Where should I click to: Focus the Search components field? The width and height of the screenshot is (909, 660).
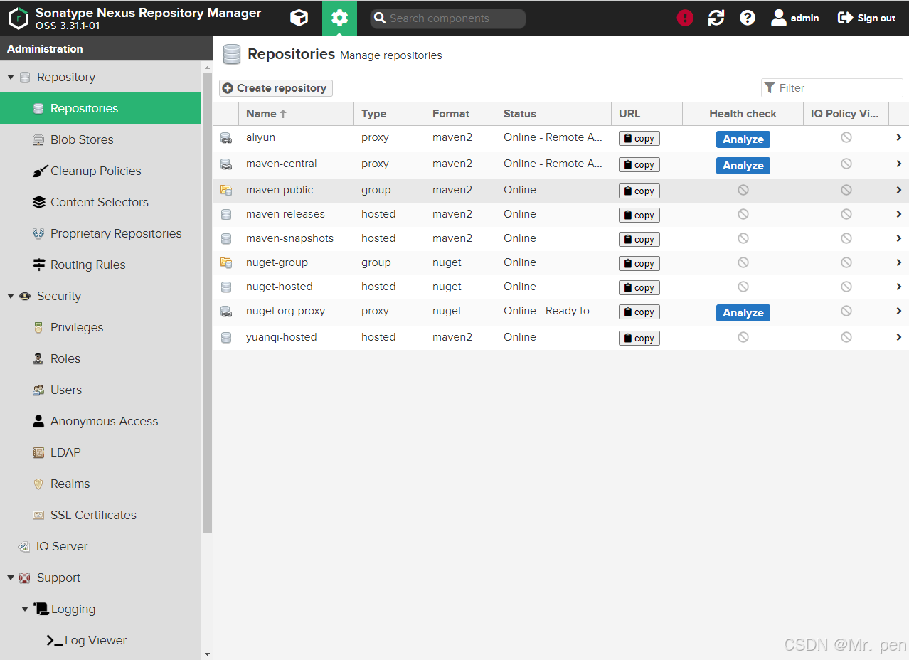[x=448, y=18]
